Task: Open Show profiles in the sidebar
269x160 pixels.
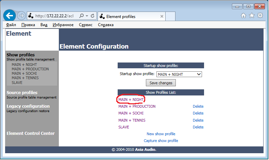Action: 21,55
